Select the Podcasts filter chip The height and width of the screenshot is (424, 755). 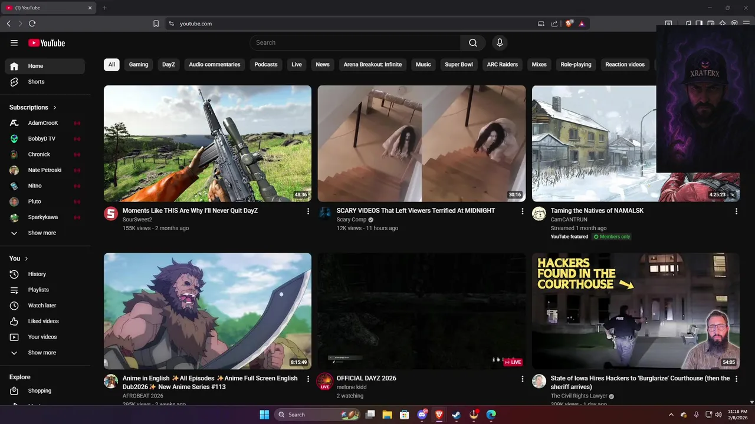(x=266, y=64)
